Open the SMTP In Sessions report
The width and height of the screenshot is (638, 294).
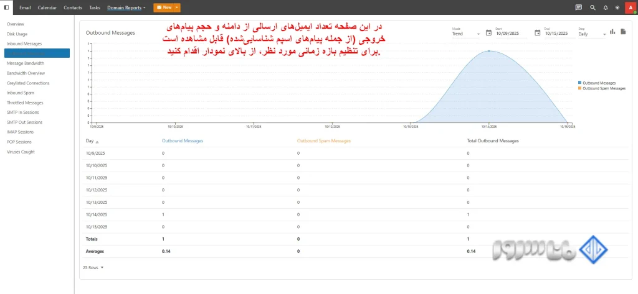[23, 112]
